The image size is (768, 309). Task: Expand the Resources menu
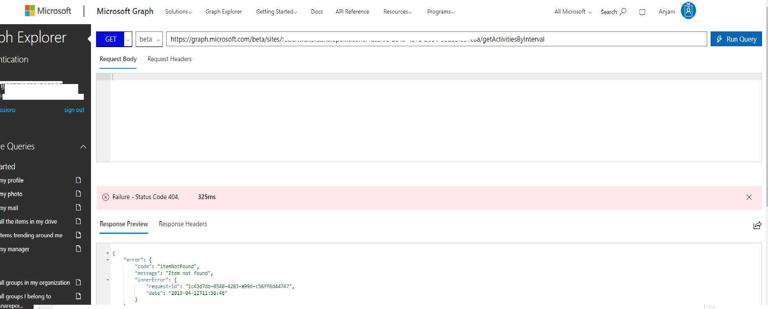coord(398,12)
